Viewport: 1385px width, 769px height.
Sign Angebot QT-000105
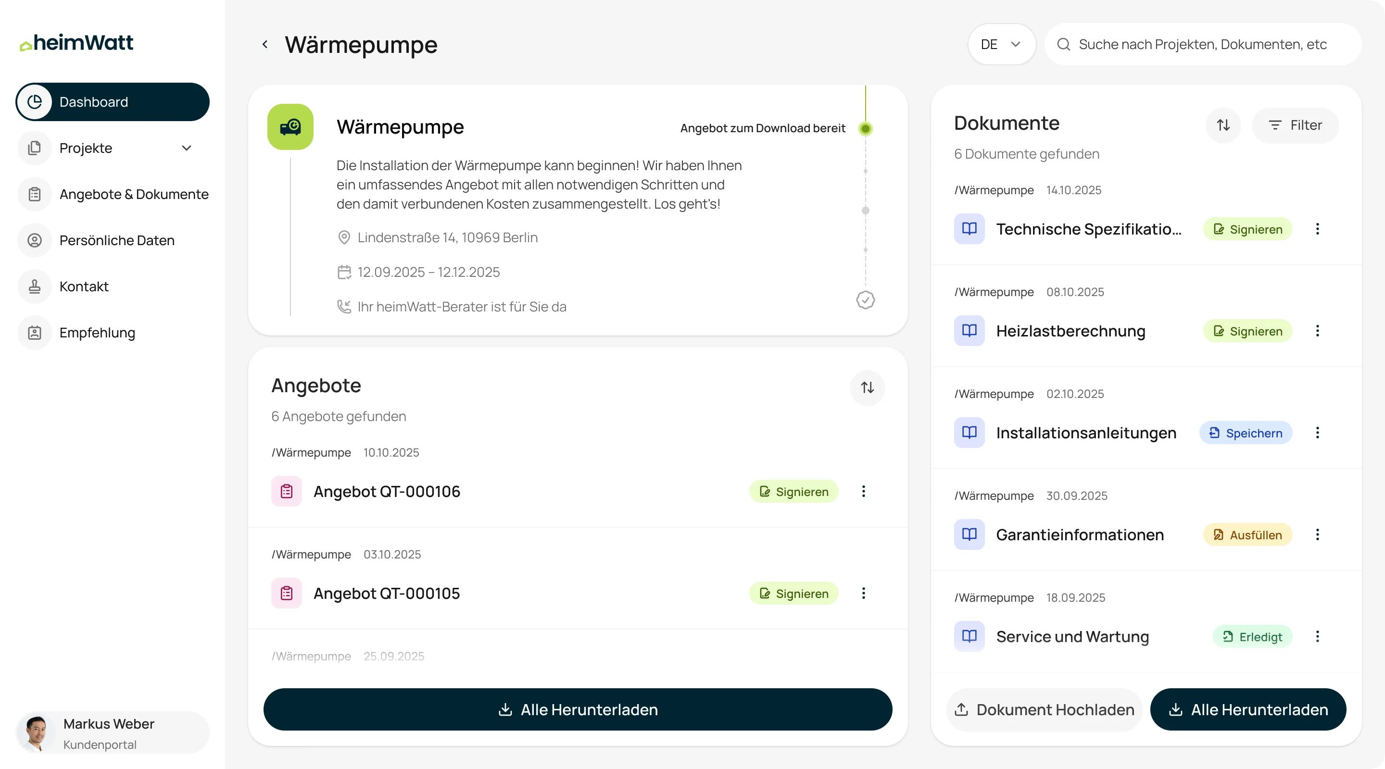(793, 593)
